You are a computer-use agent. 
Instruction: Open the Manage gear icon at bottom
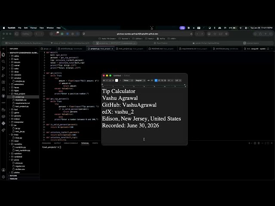3,177
